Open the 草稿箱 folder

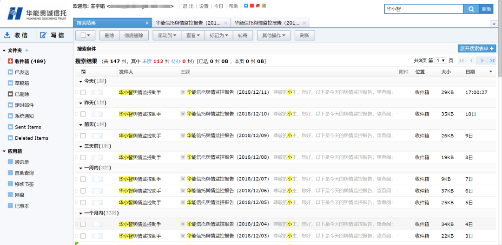pyautogui.click(x=19, y=83)
